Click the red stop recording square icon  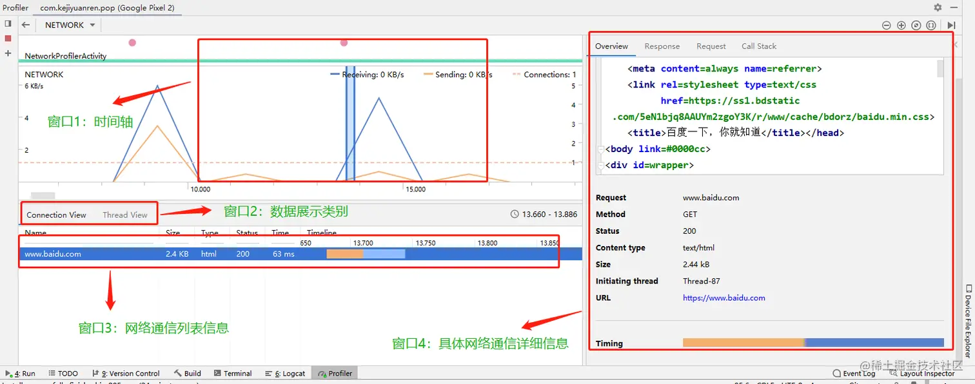coord(8,38)
